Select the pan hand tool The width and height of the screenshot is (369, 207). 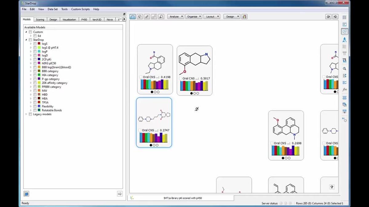[x=132, y=16]
